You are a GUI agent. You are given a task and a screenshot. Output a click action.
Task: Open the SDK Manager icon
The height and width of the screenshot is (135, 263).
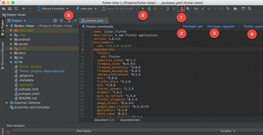[188, 9]
